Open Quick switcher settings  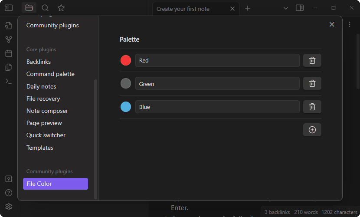pyautogui.click(x=46, y=135)
